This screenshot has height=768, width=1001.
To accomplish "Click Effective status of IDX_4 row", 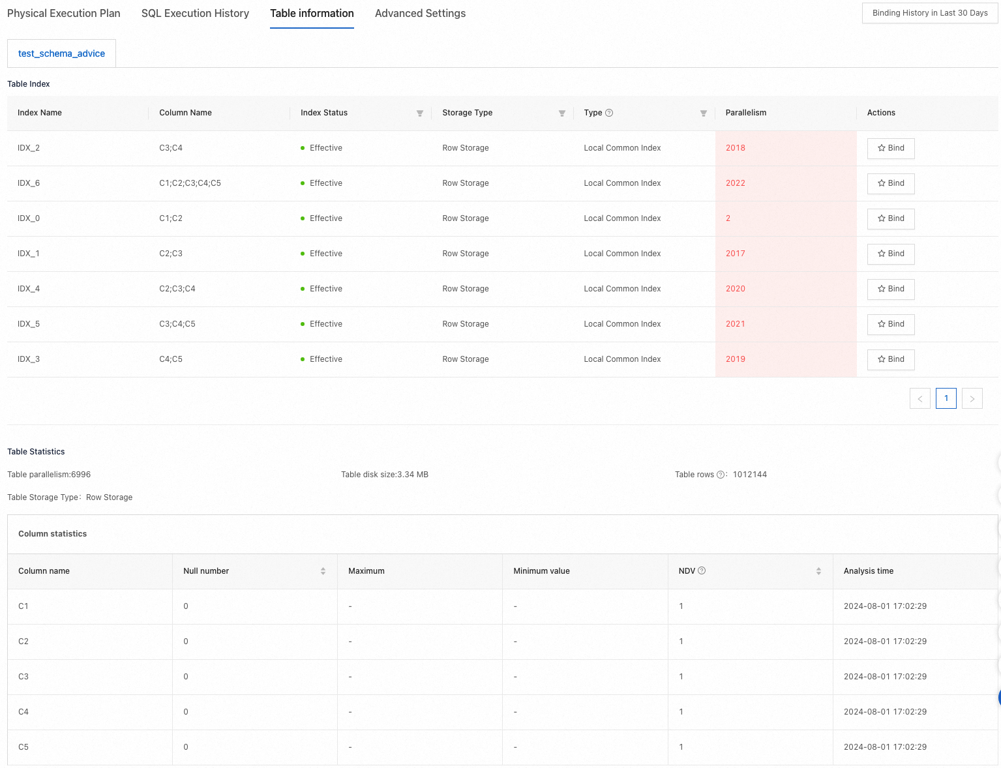I will point(321,289).
